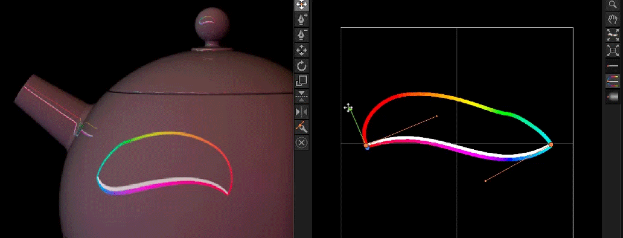Screen dimensions: 623x238
Task: Select the orange tangent wrench tool
Action: pyautogui.click(x=302, y=127)
